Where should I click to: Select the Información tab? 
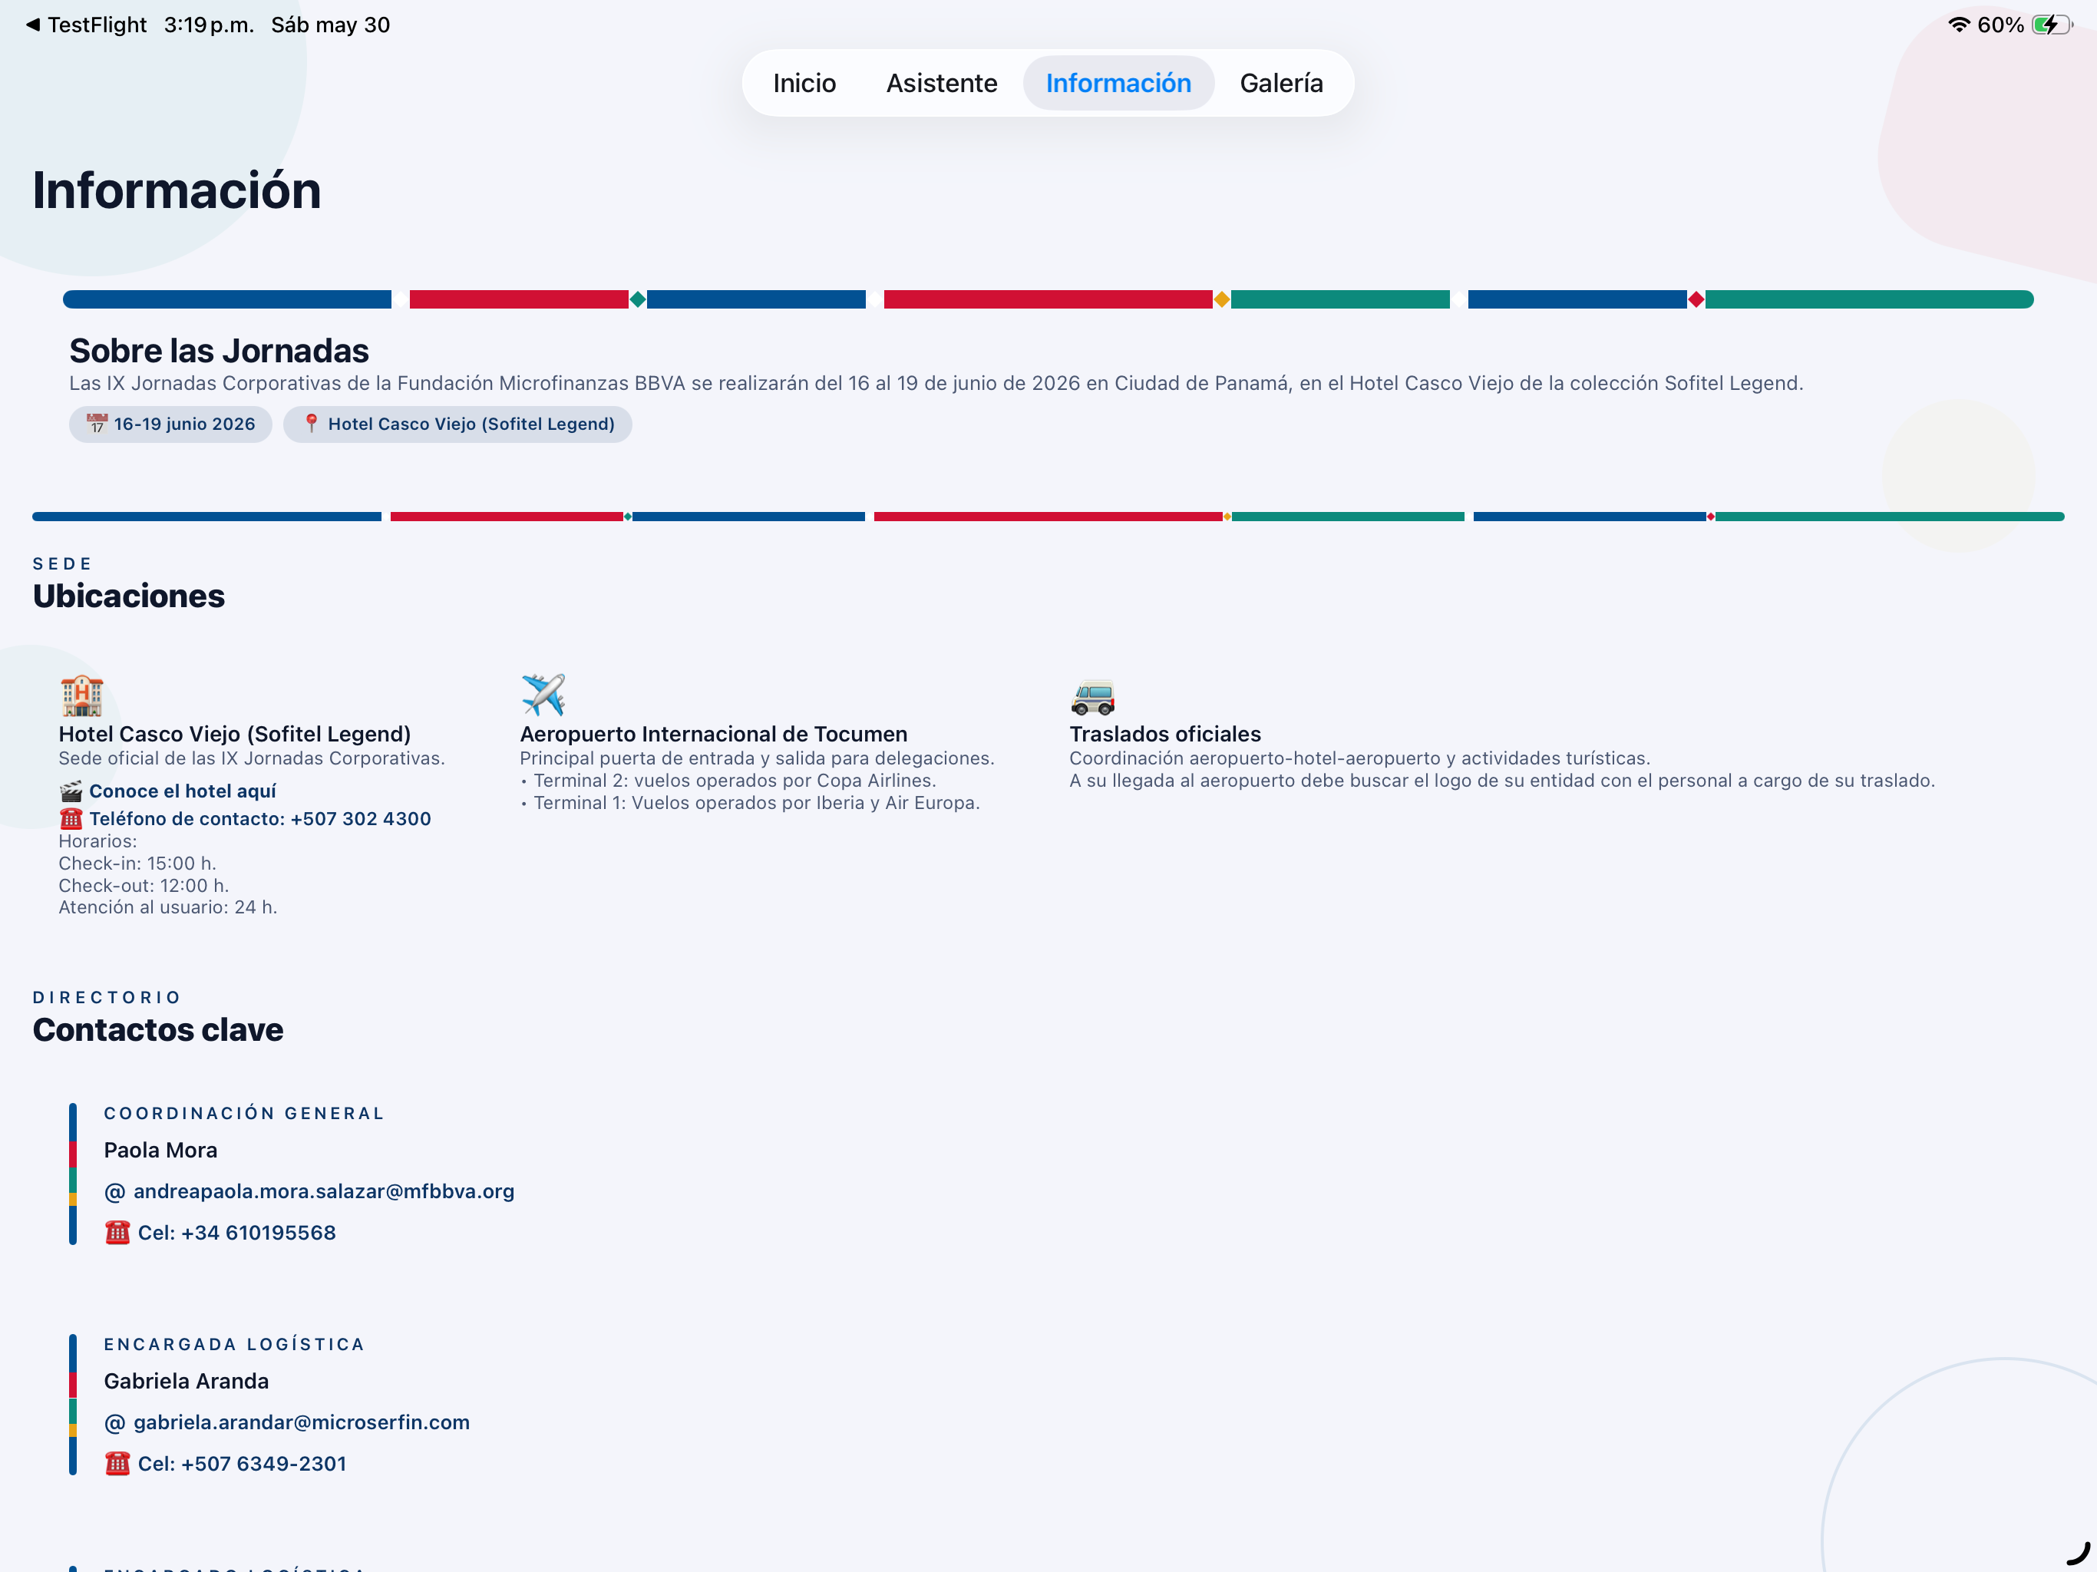pyautogui.click(x=1118, y=84)
